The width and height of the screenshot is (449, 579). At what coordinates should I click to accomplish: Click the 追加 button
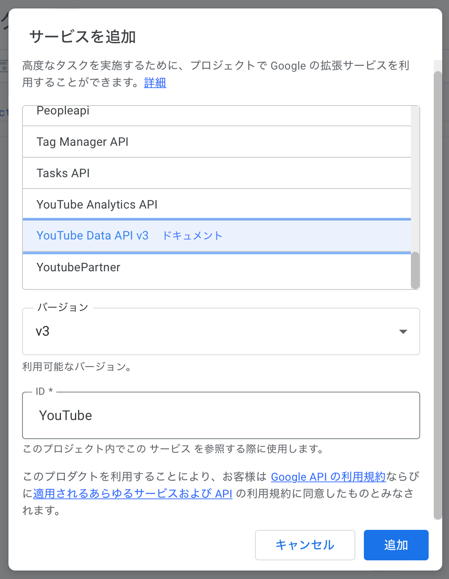click(396, 545)
